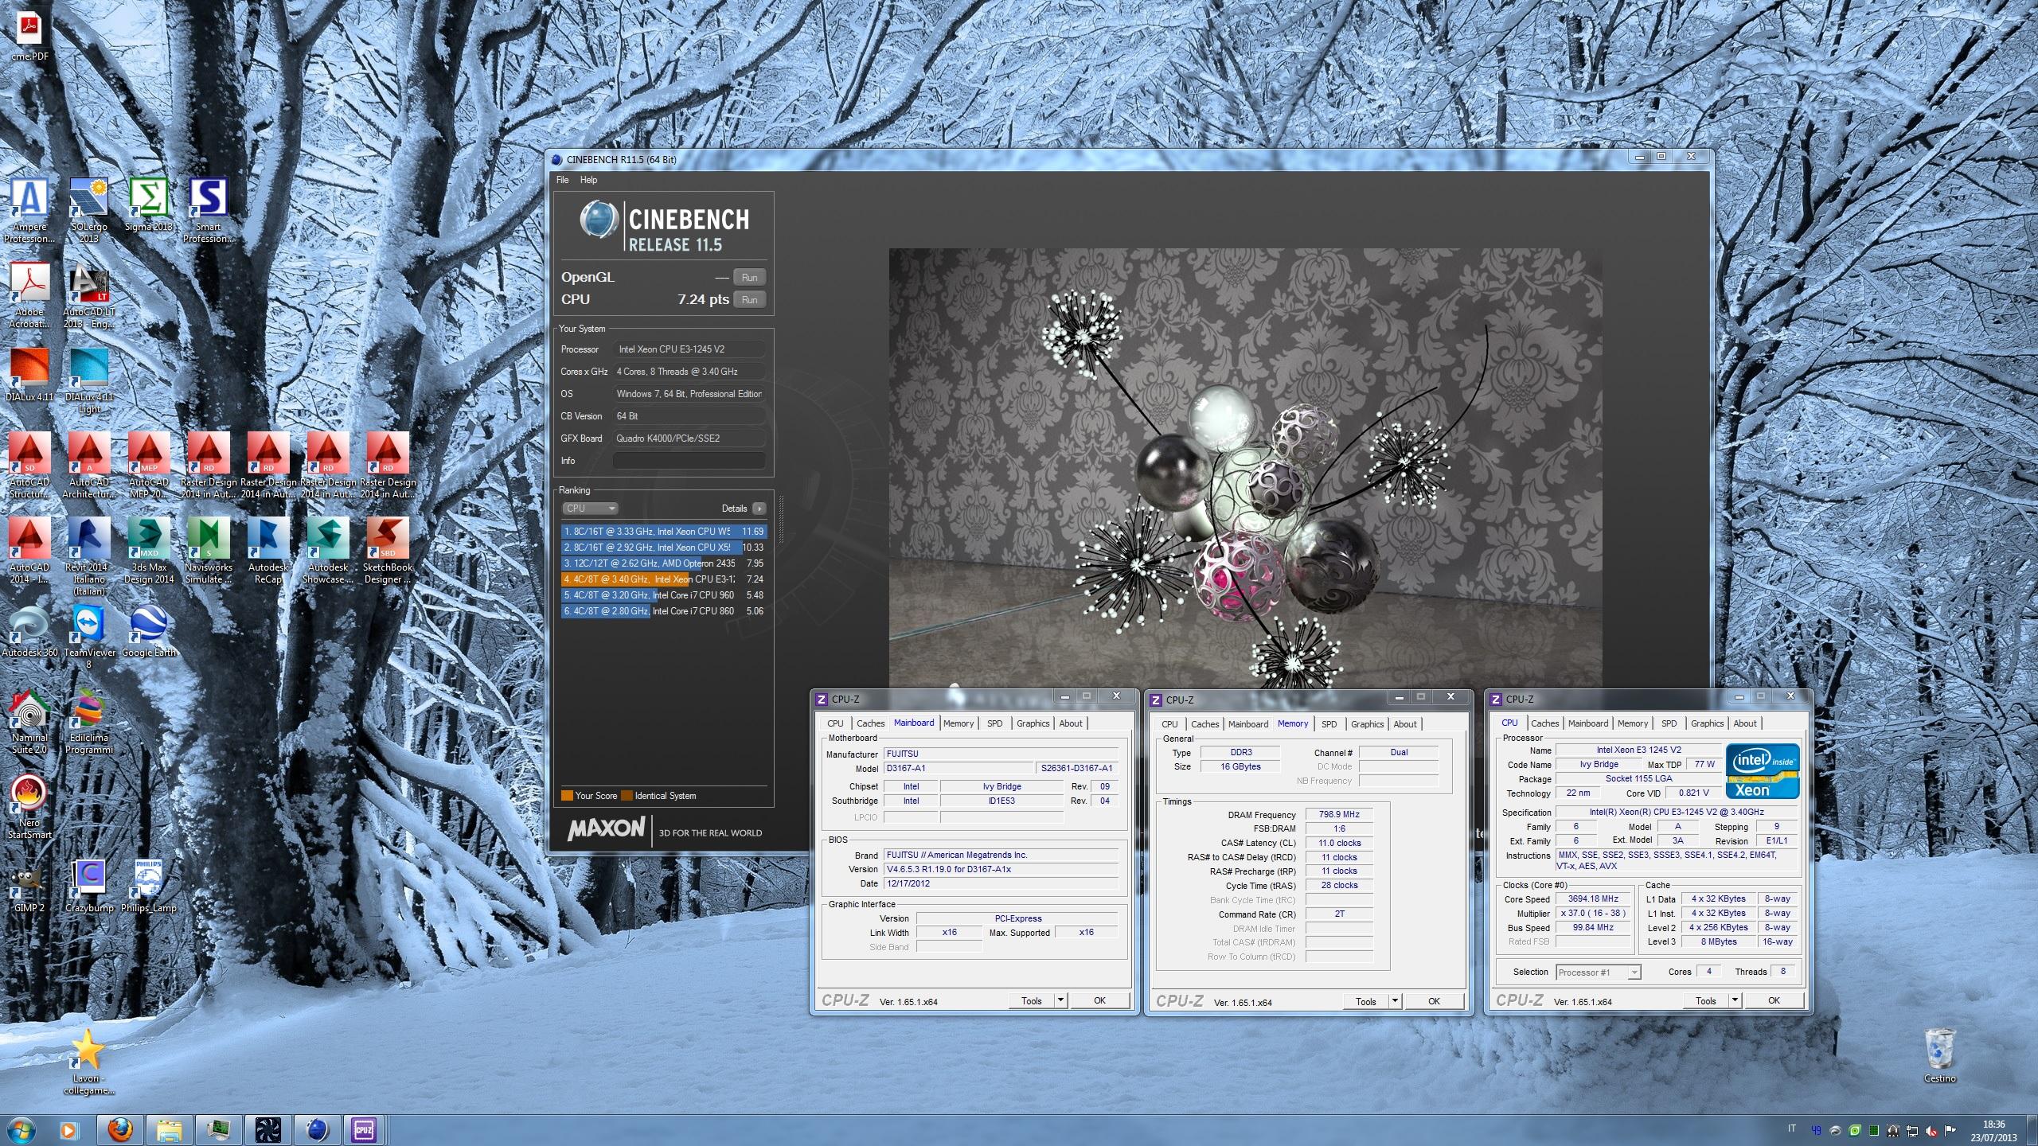This screenshot has height=1146, width=2038.
Task: Launch AutoCAD Structural desktop shortcut
Action: coord(29,466)
